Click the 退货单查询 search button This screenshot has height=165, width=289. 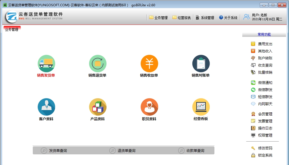(x=123, y=151)
